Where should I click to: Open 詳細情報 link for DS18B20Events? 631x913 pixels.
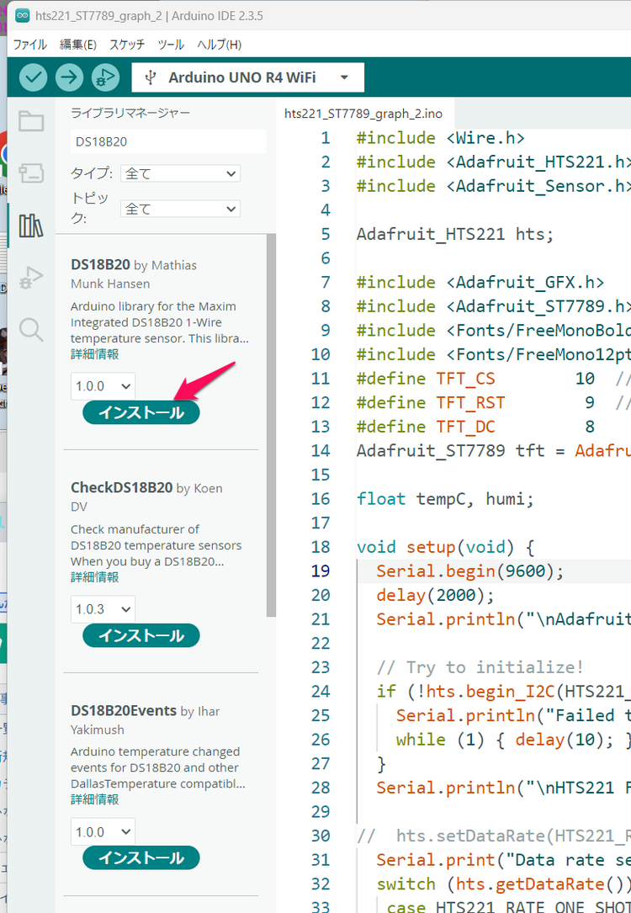tap(95, 799)
